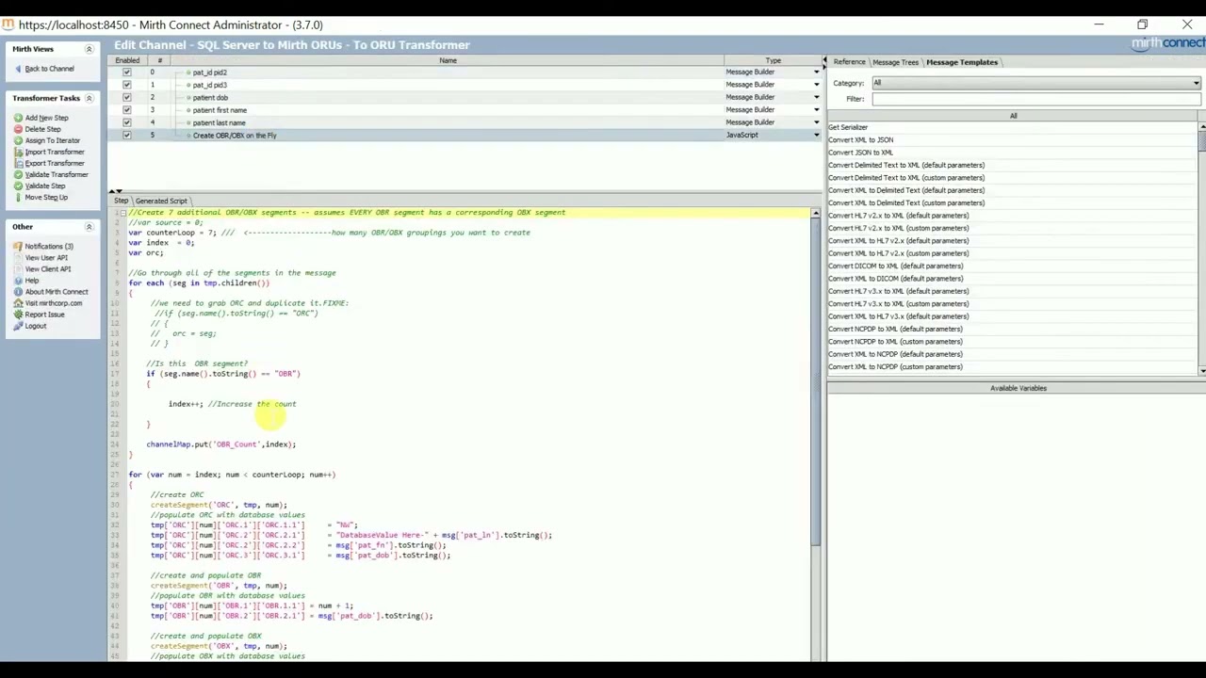Open JavaScript type dropdown for step 5
1206x678 pixels.
[x=817, y=135]
